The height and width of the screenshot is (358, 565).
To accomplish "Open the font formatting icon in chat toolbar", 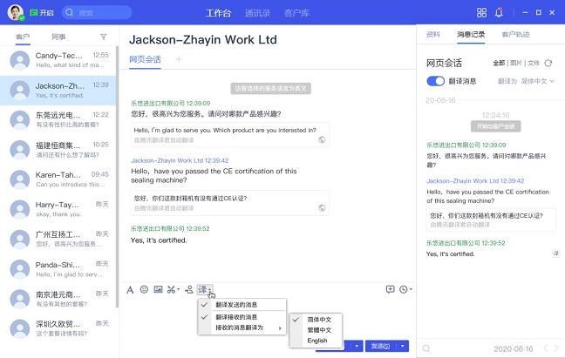I will 130,290.
